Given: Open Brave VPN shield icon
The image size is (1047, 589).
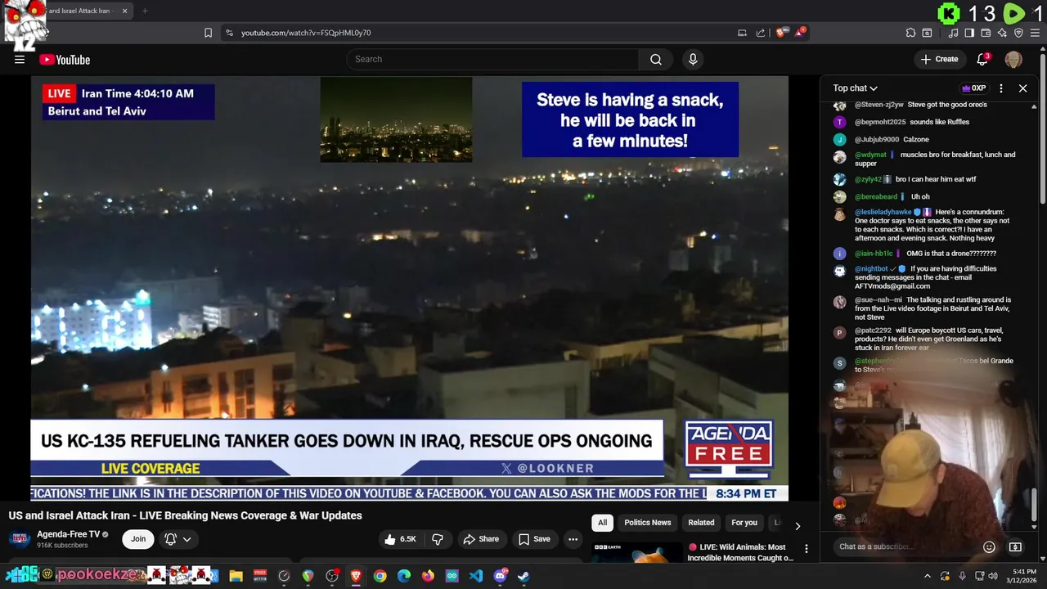Looking at the screenshot, I should coord(1018,33).
